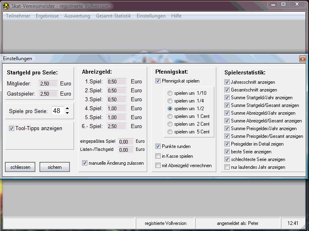Toggle Summe Preisgelder/Jahr anzeigen
The height and width of the screenshot is (231, 309).
227,129
